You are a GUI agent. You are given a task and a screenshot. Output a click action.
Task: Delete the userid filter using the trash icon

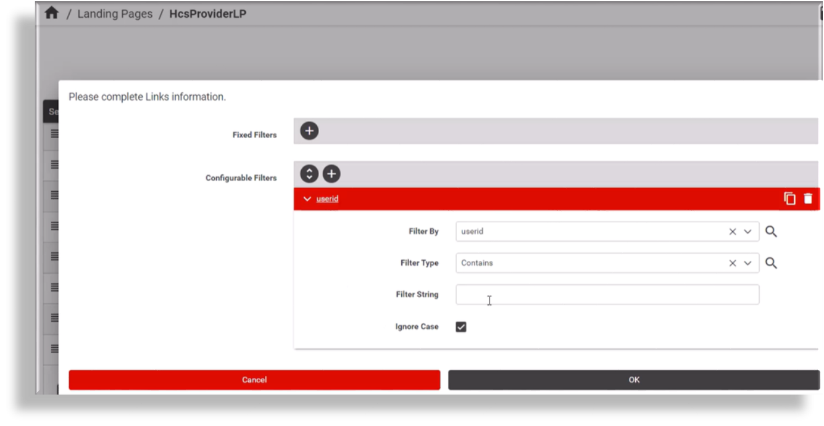[x=810, y=199]
